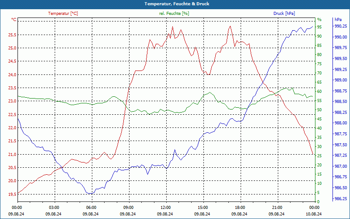
Task: Click the 25,5 temperature axis value
Action: tap(13, 35)
